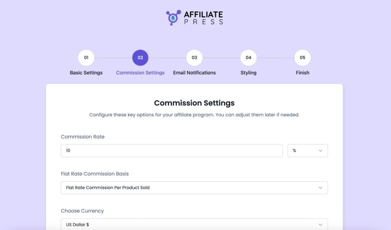Click the Basic Settings step label

click(x=86, y=72)
